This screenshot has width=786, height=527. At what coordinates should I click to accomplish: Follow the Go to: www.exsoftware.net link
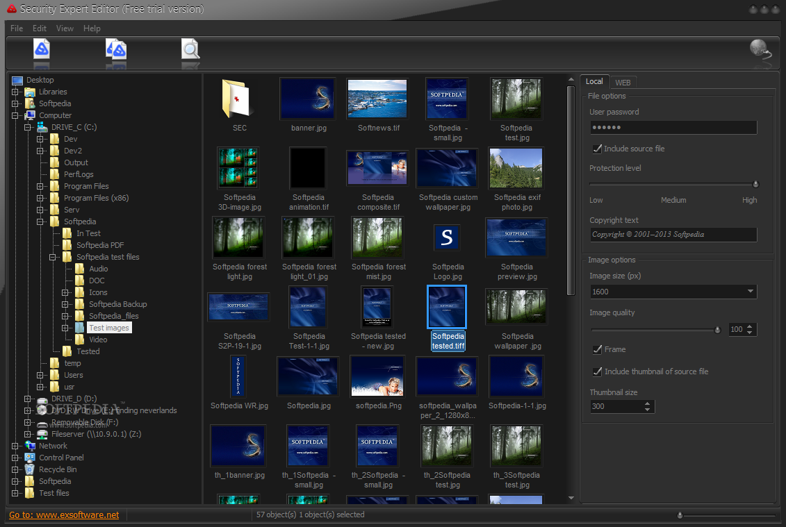coord(64,515)
